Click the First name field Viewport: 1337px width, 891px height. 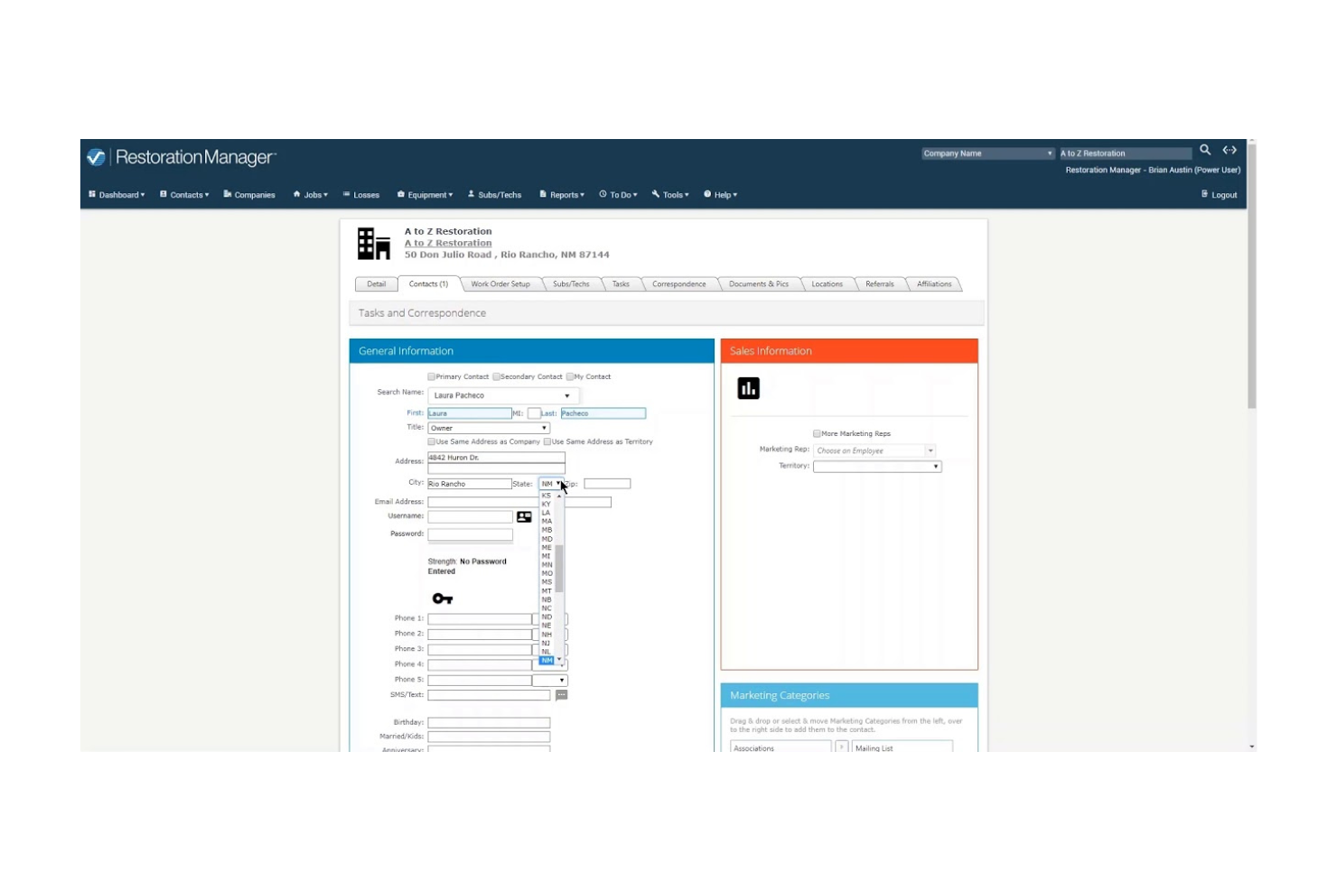[470, 413]
